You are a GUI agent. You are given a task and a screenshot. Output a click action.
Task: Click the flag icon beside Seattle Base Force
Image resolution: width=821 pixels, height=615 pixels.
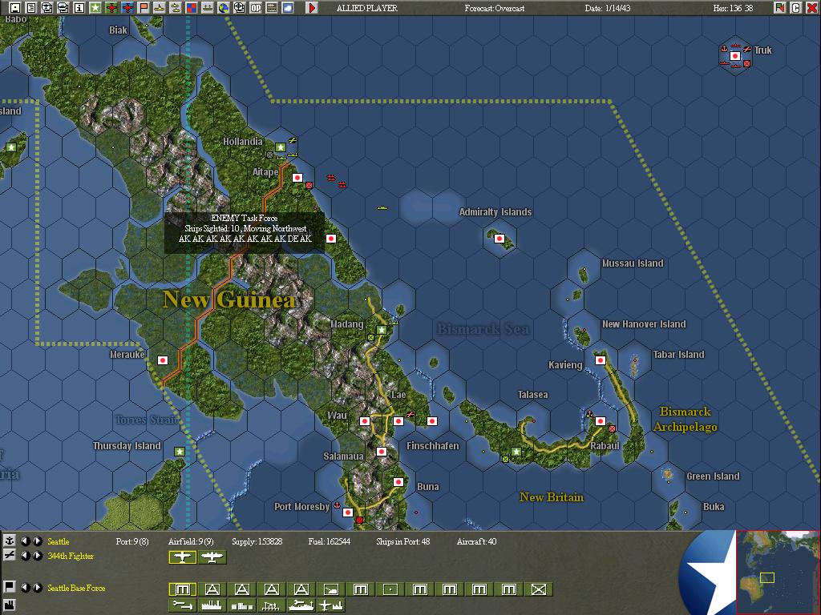[9, 587]
